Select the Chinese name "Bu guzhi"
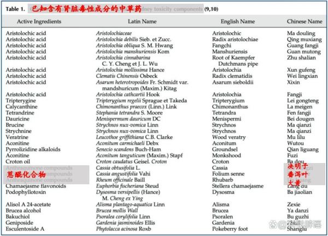This screenshot has height=236, width=328. (298, 217)
